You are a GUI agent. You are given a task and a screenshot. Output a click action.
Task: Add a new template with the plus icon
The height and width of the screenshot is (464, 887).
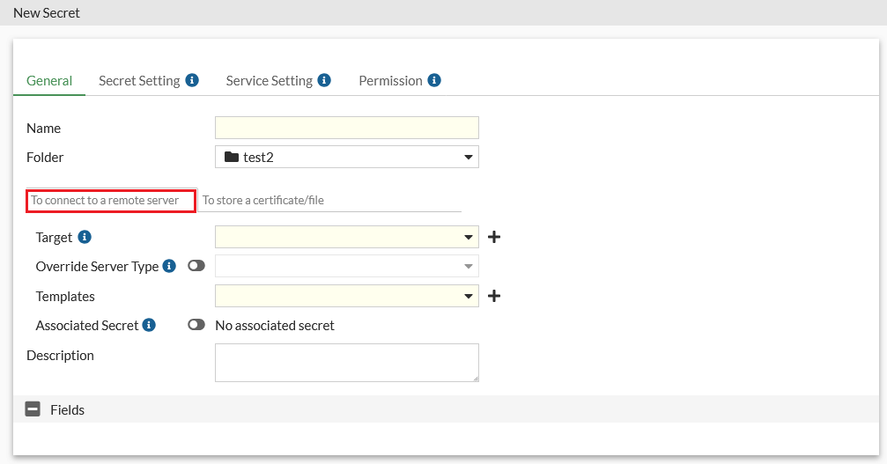point(494,296)
